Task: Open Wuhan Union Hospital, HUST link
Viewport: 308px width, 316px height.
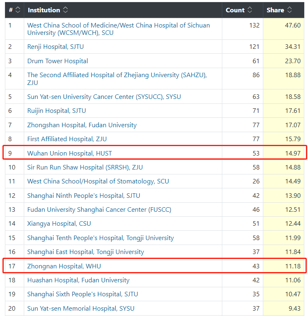Action: pyautogui.click(x=69, y=153)
